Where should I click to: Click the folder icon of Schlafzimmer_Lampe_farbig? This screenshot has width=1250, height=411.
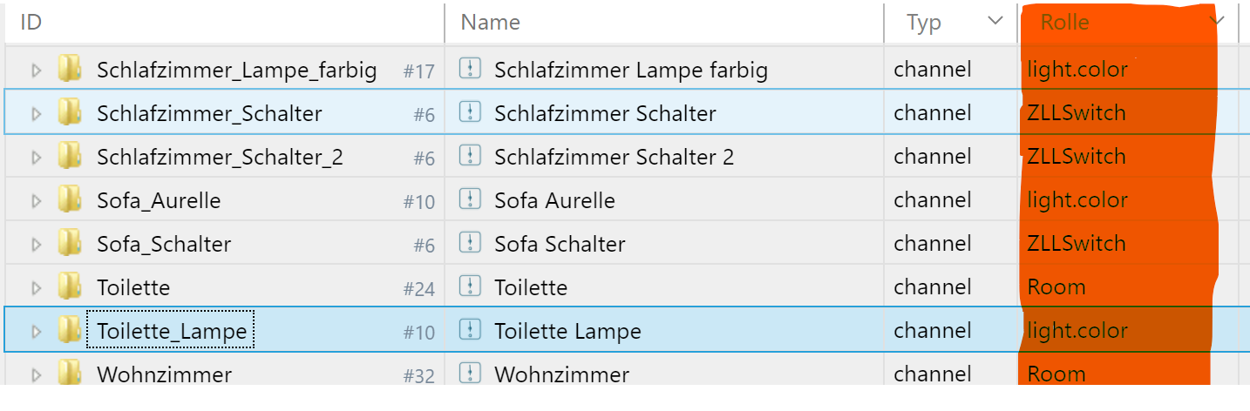pos(70,69)
